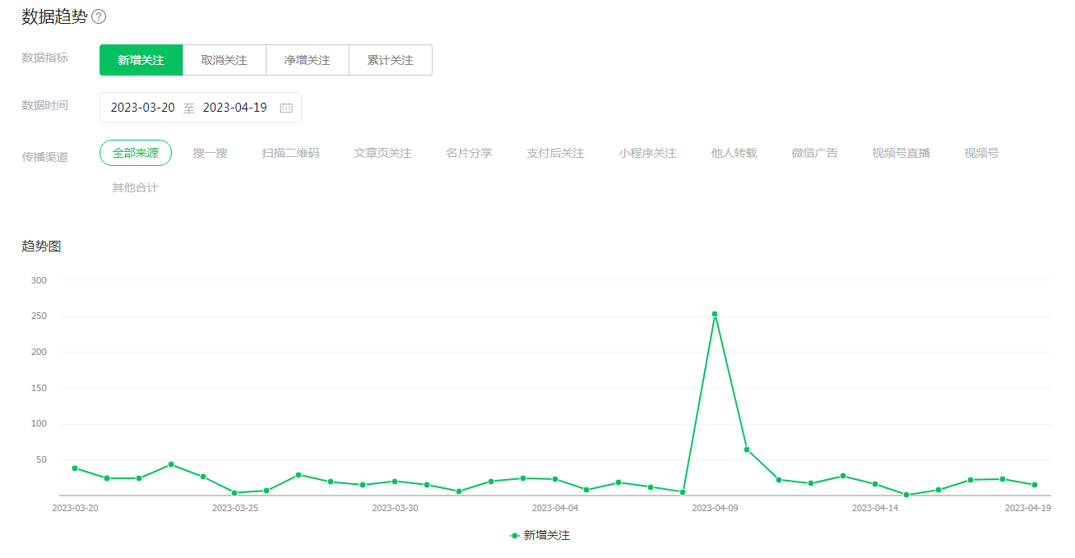Filter by 搜一搜 channel
1075x558 pixels.
coord(211,153)
